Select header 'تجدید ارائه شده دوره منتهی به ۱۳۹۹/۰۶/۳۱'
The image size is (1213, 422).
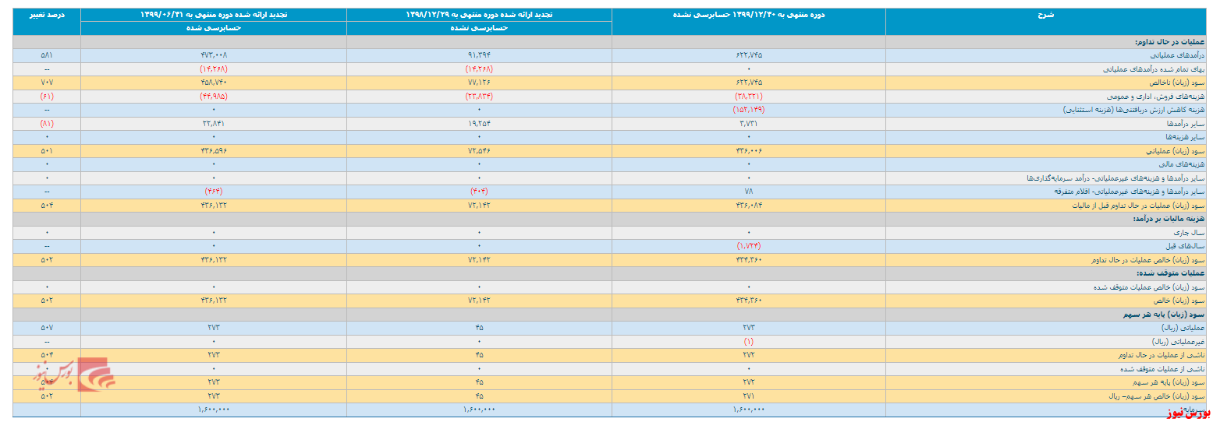tap(213, 15)
